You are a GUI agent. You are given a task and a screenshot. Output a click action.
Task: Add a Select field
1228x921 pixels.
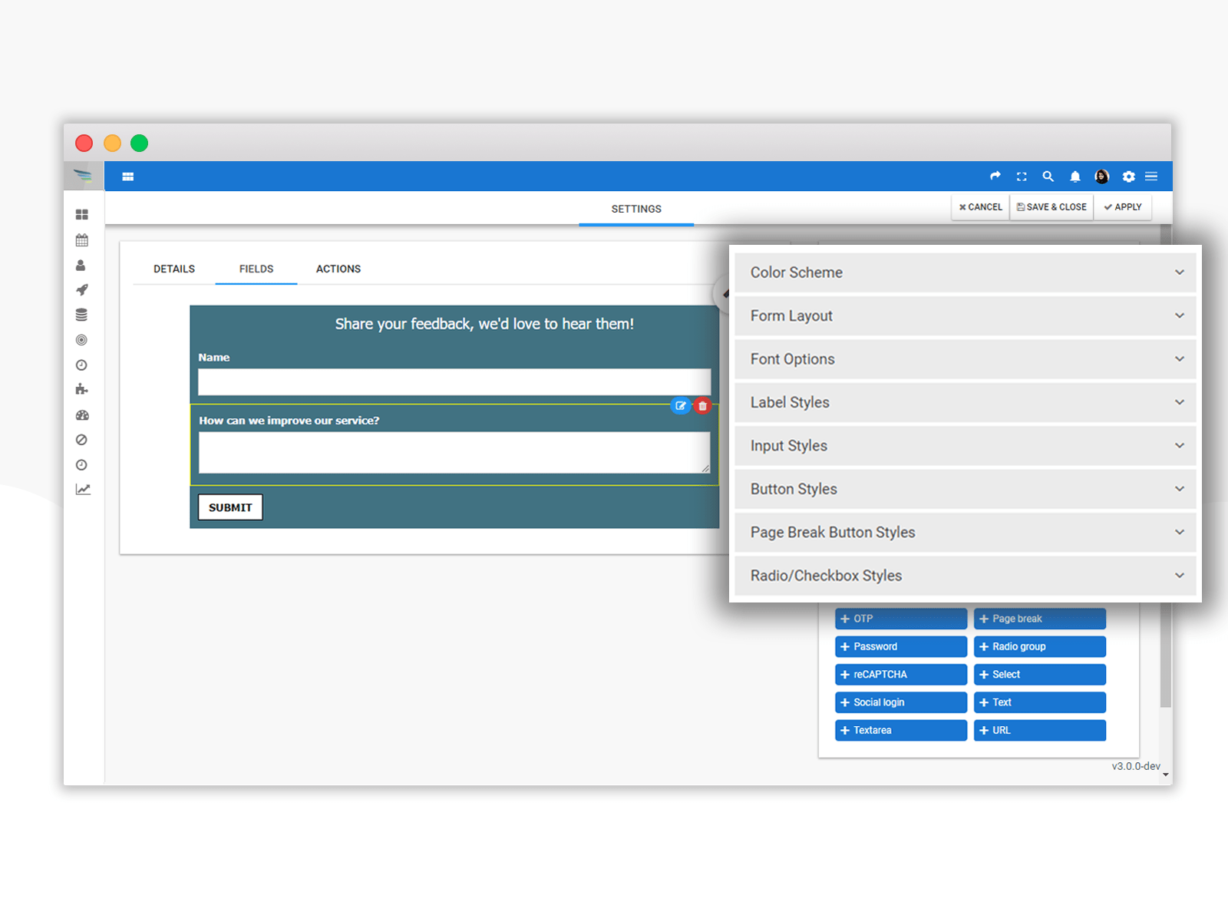[1040, 675]
